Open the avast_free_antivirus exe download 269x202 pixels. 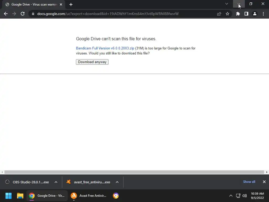pyautogui.click(x=89, y=182)
